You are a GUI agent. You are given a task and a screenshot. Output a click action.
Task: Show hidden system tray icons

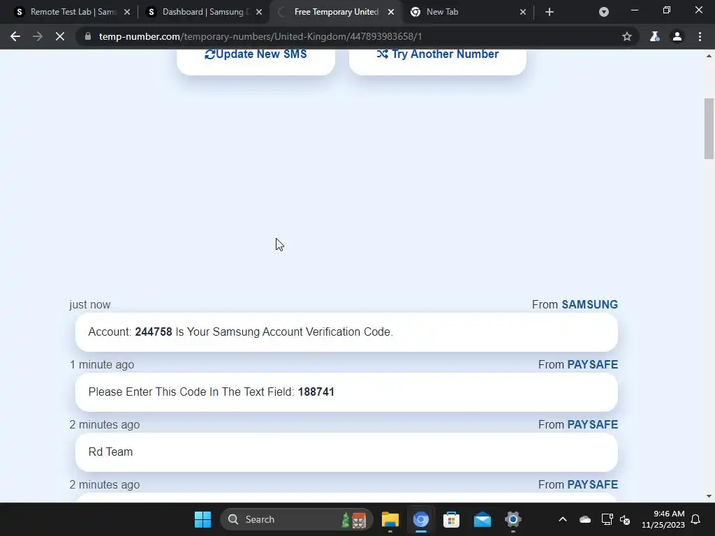(x=563, y=519)
